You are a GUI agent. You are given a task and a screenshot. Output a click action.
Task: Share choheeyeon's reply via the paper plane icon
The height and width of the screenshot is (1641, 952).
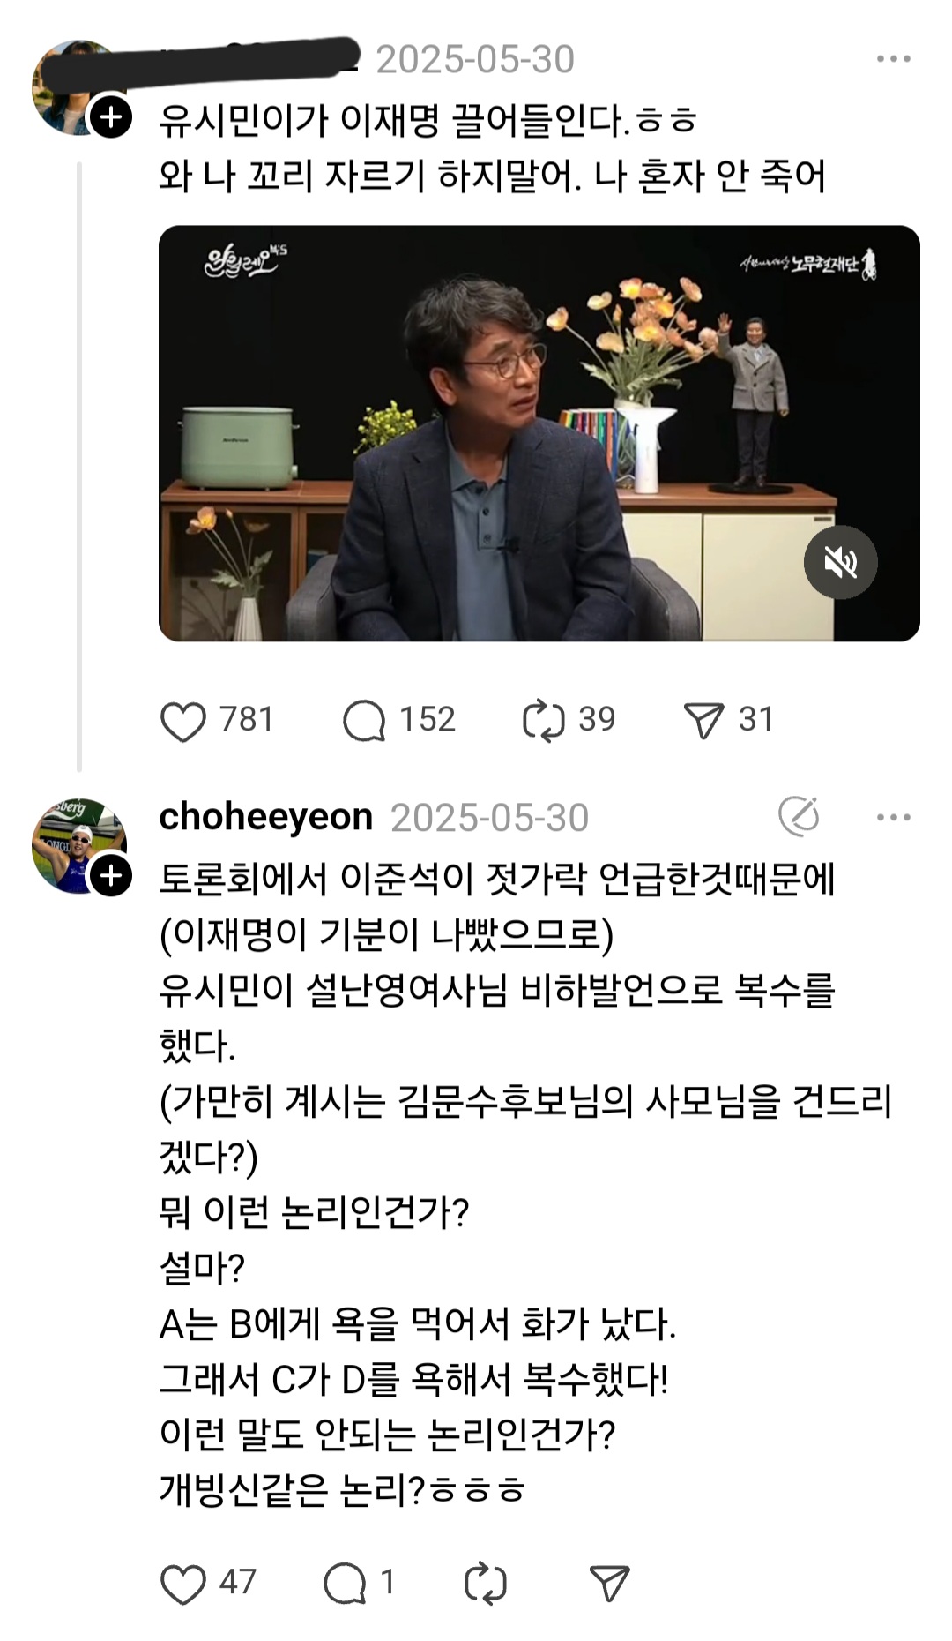(609, 1583)
